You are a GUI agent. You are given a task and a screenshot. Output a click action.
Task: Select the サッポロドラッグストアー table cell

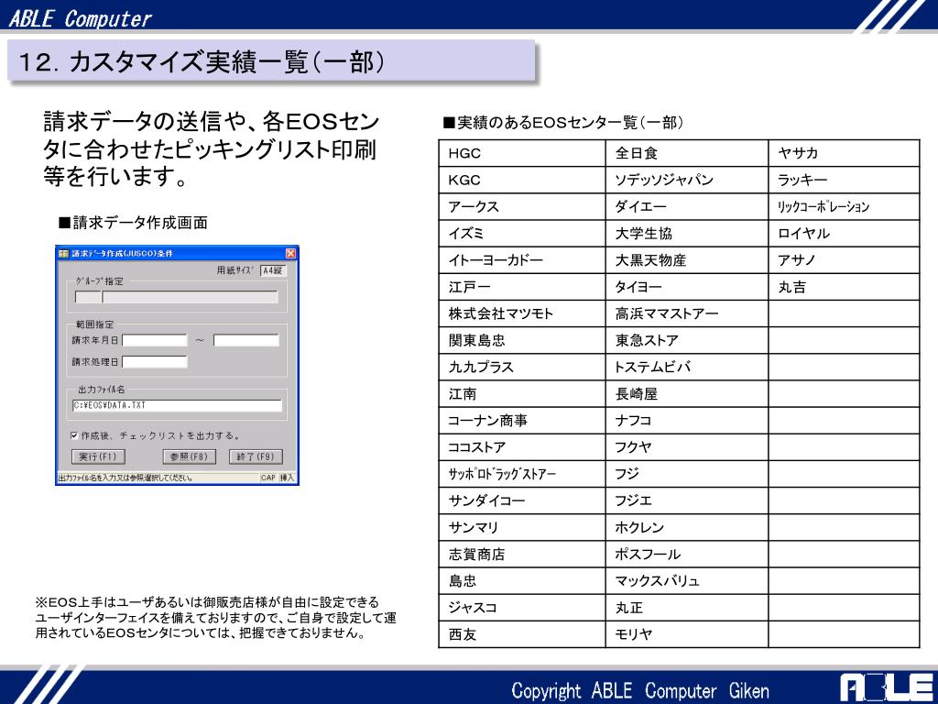[521, 474]
